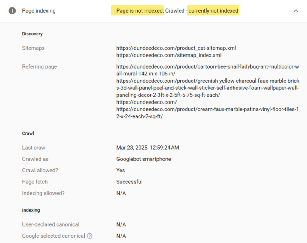This screenshot has width=307, height=243.
Task: Click the Google-selected canonical help icon
Action: 90,236
